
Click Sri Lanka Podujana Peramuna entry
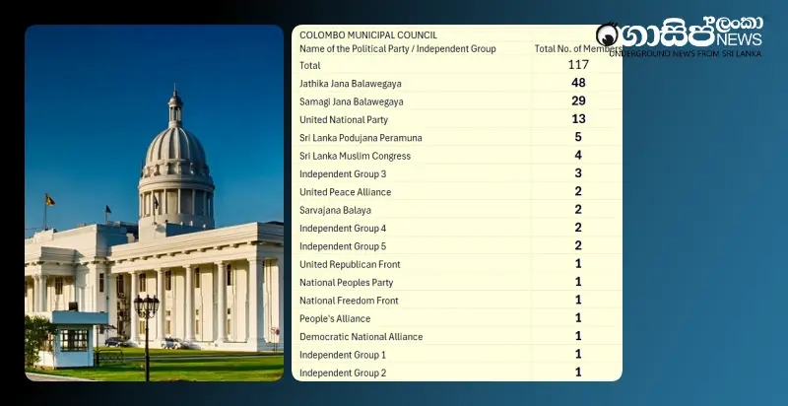[x=360, y=138]
